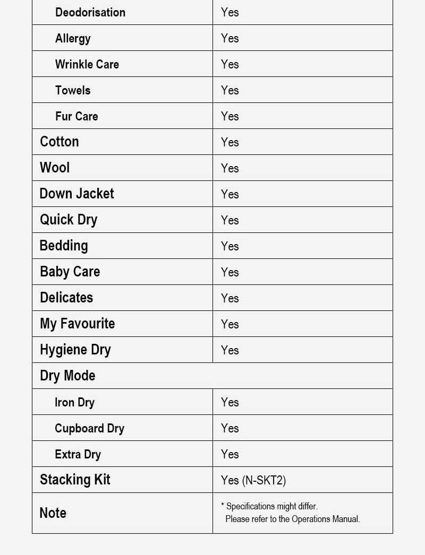
Task: Select the Iron Dry label
Action: coord(74,402)
